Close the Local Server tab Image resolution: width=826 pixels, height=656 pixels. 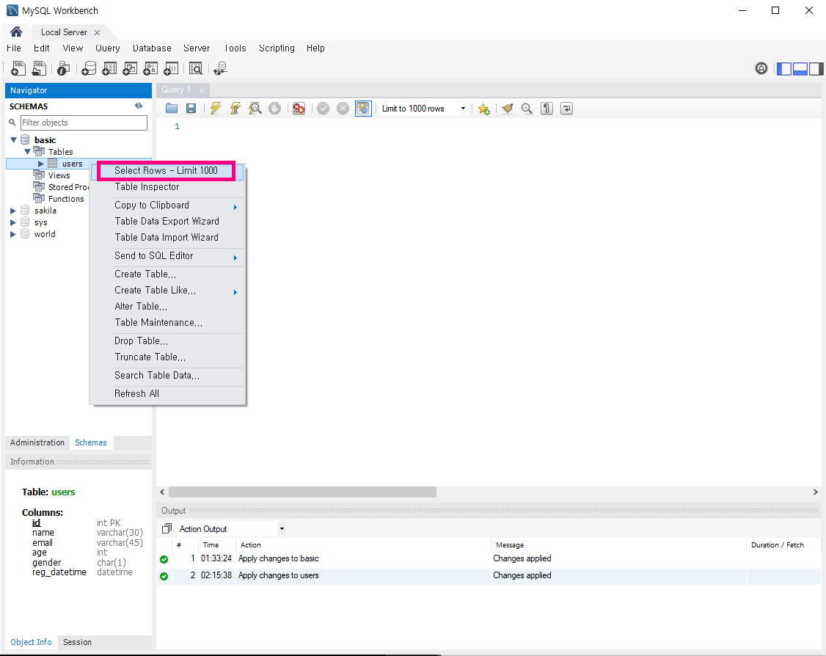(97, 33)
